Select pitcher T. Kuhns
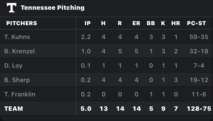The image size is (213, 121). [x=17, y=37]
